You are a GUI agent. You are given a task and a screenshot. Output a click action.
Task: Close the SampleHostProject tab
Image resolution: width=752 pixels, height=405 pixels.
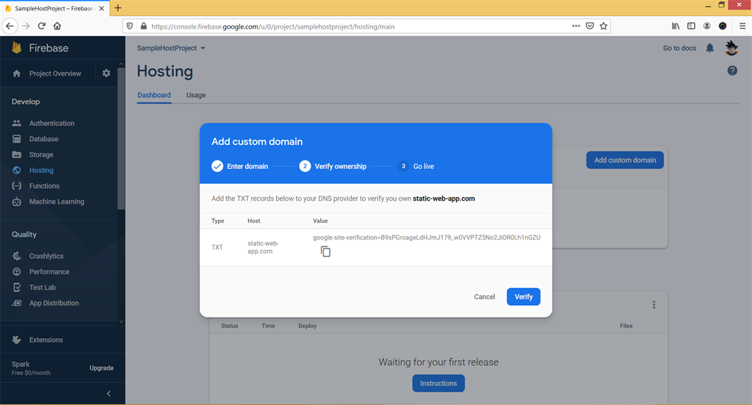[x=101, y=8]
